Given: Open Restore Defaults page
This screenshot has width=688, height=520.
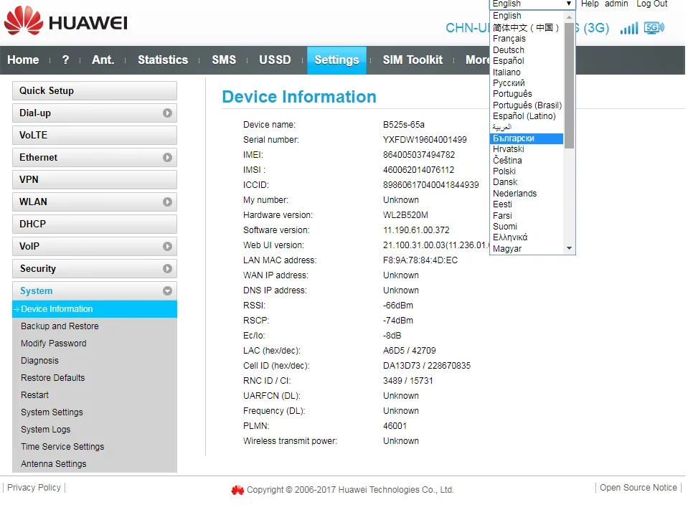Looking at the screenshot, I should point(52,377).
